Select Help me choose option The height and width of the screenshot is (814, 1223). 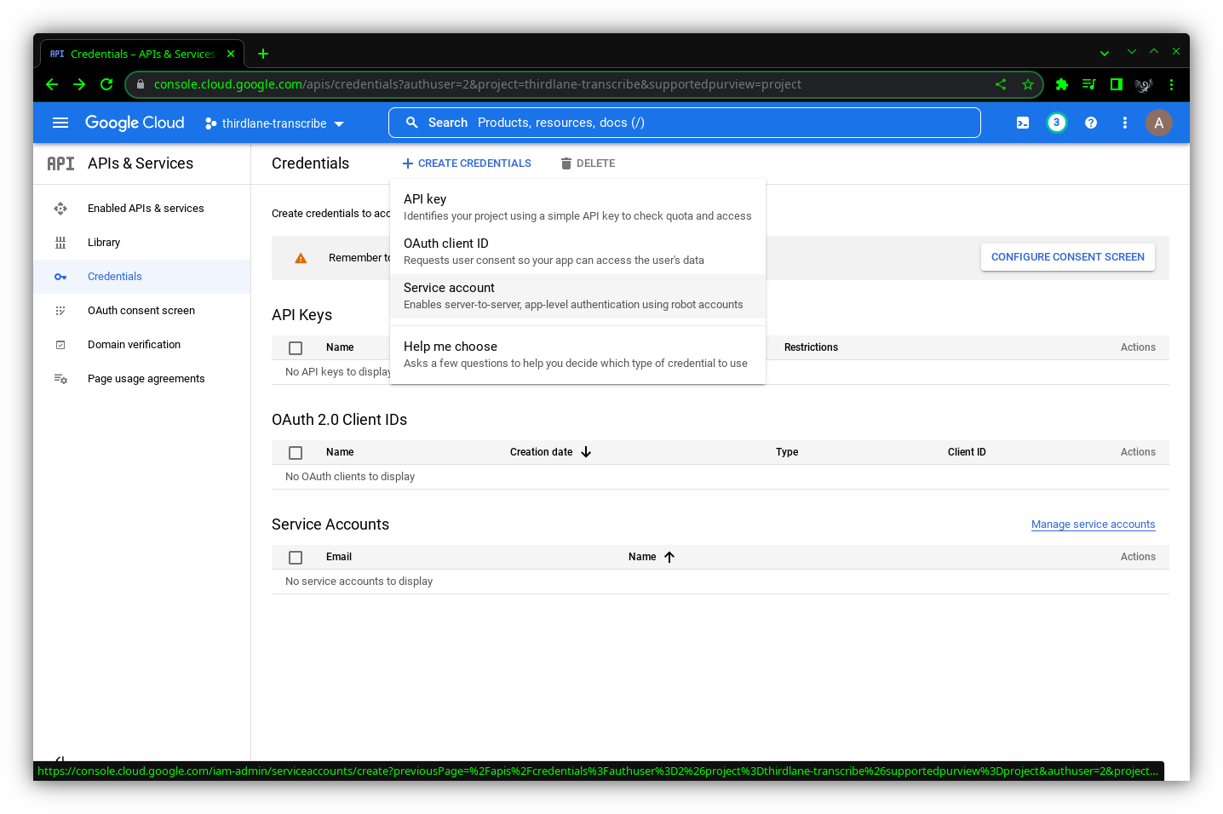pos(577,355)
